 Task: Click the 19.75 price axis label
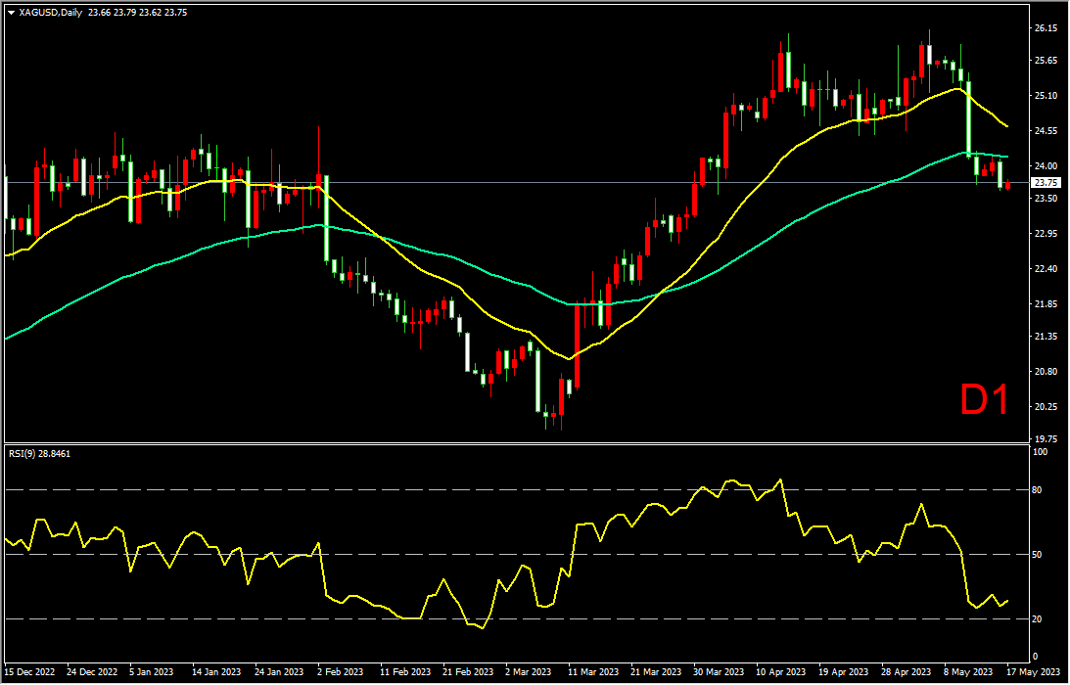point(1047,439)
